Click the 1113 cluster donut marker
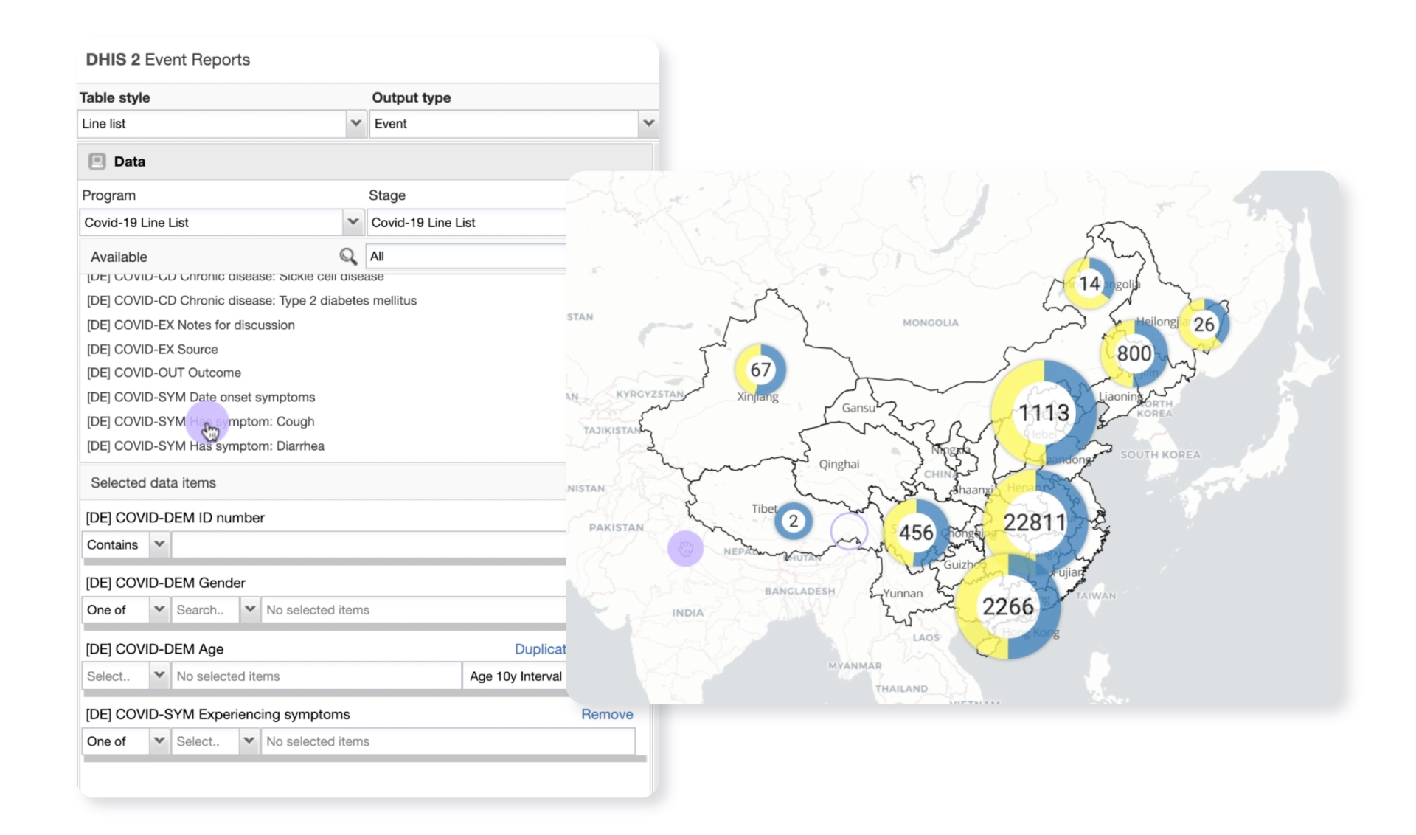1416x835 pixels. point(1043,412)
